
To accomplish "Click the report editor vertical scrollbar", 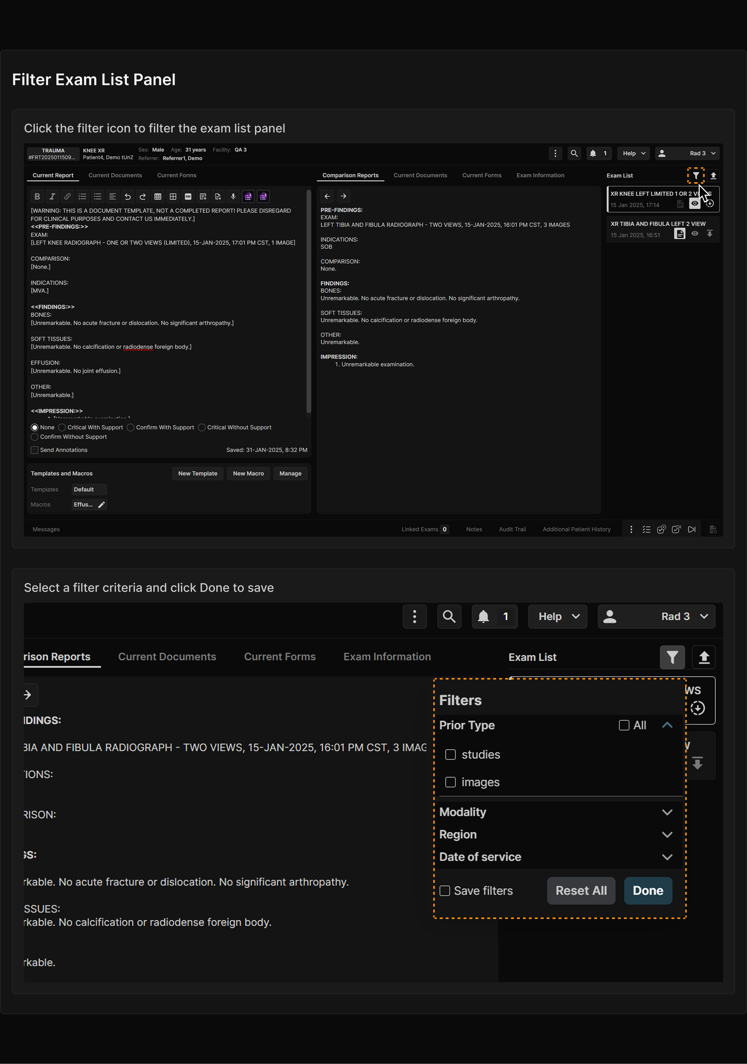I will 309,301.
